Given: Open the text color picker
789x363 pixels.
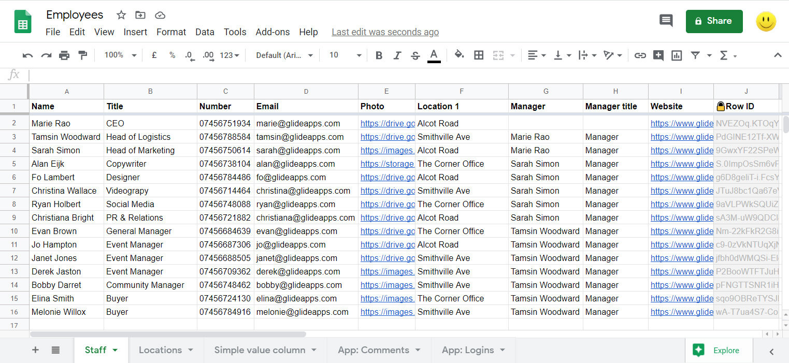Looking at the screenshot, I should click(434, 55).
